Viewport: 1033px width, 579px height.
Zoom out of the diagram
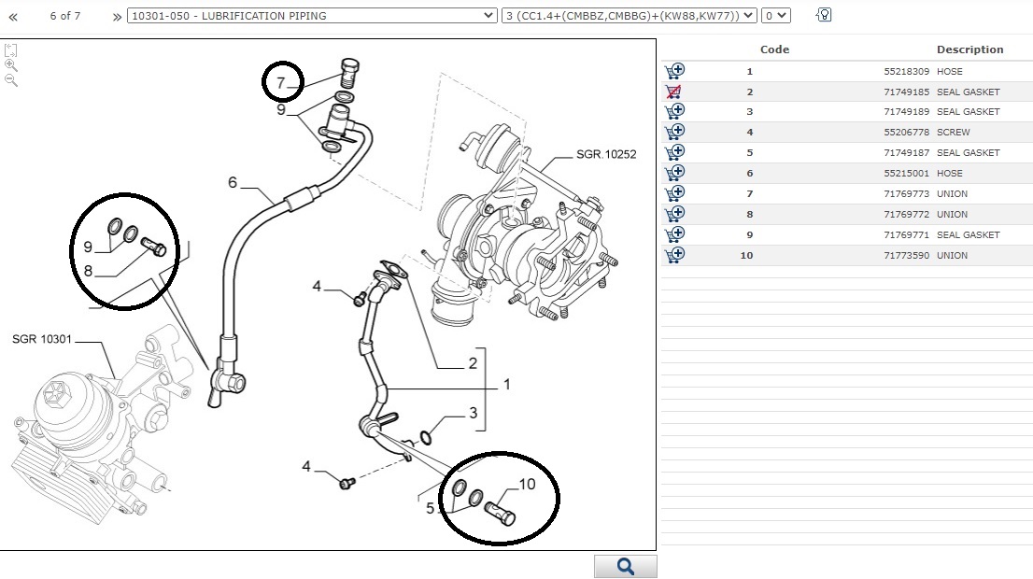click(11, 80)
